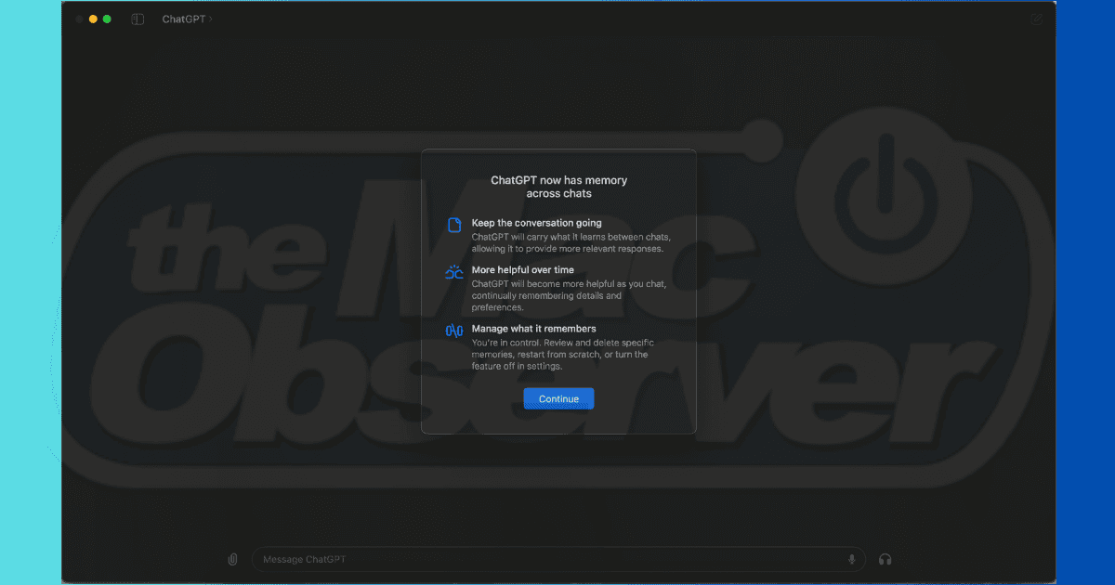The image size is (1115, 585).
Task: Start dictation with the microphone icon
Action: (x=851, y=559)
